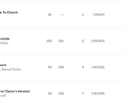Screen dimensions: 136x104
Task: Open the 'utside' track title
Action: click(x=5, y=39)
